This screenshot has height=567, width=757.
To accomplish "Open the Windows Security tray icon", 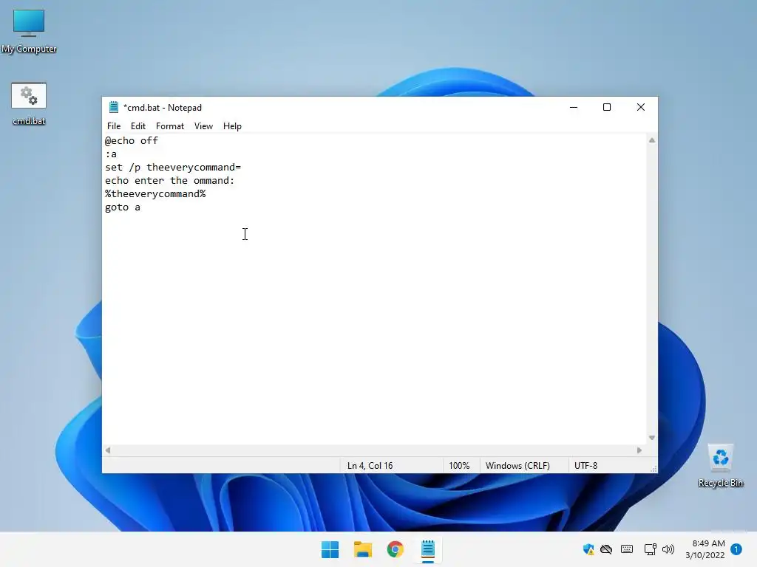I will point(588,549).
